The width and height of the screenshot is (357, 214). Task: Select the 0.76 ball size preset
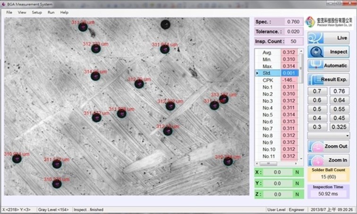[339, 91]
